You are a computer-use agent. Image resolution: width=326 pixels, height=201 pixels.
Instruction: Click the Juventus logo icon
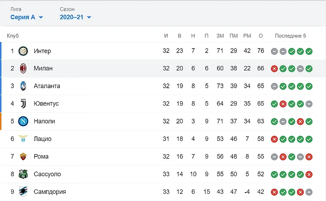23,104
